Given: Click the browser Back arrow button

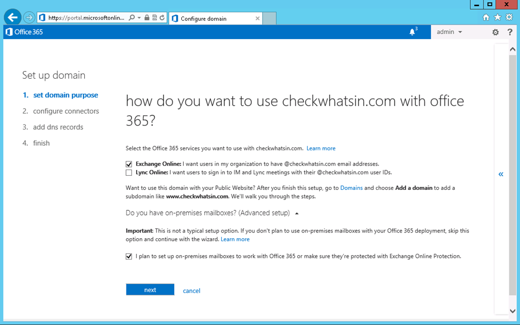Looking at the screenshot, I should click(x=13, y=17).
